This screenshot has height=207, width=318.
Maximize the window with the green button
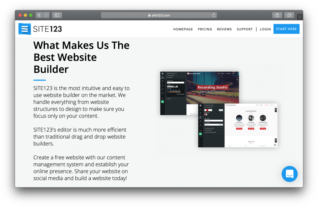(31, 15)
